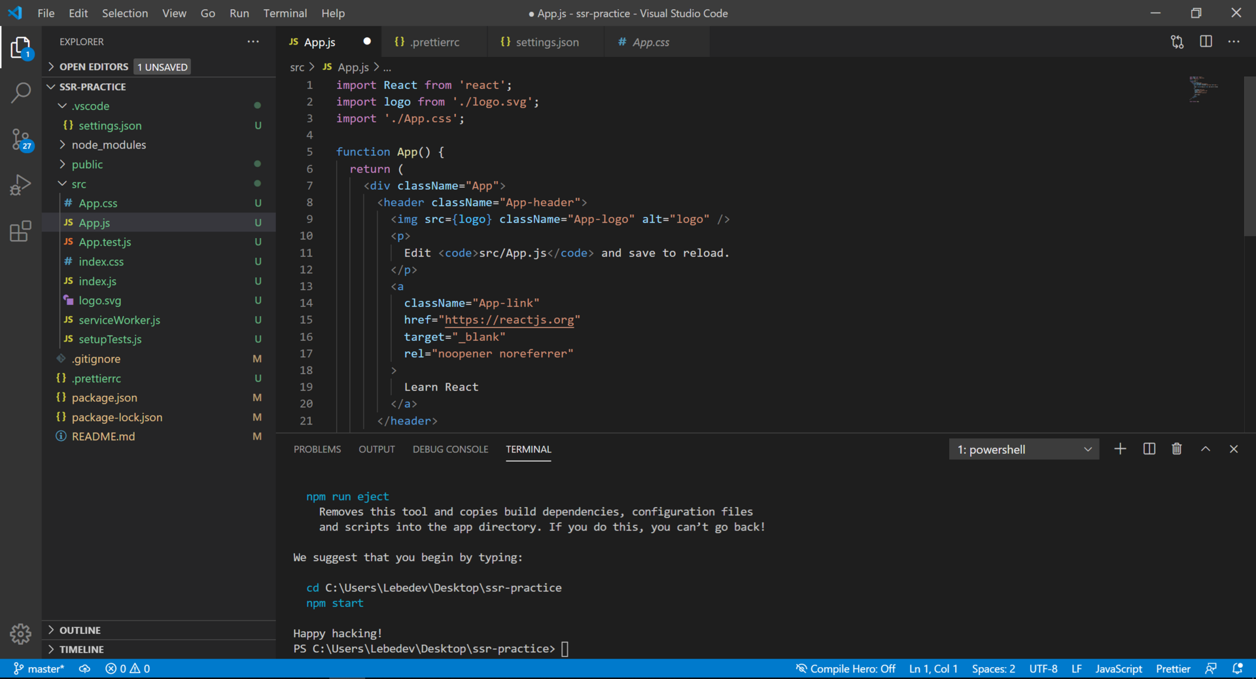The width and height of the screenshot is (1256, 679).
Task: Open editor more actions ellipsis
Action: coord(1234,42)
